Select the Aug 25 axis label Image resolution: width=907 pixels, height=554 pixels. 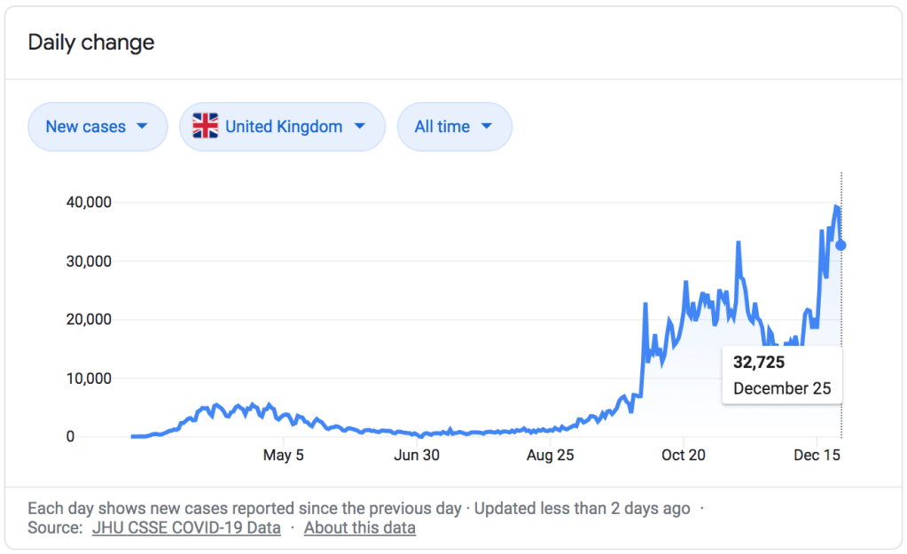pos(551,456)
